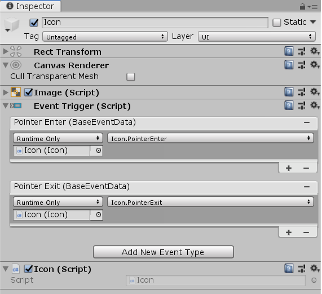Open Event Trigger preset selector icon
This screenshot has width=322, height=294.
tap(302, 106)
